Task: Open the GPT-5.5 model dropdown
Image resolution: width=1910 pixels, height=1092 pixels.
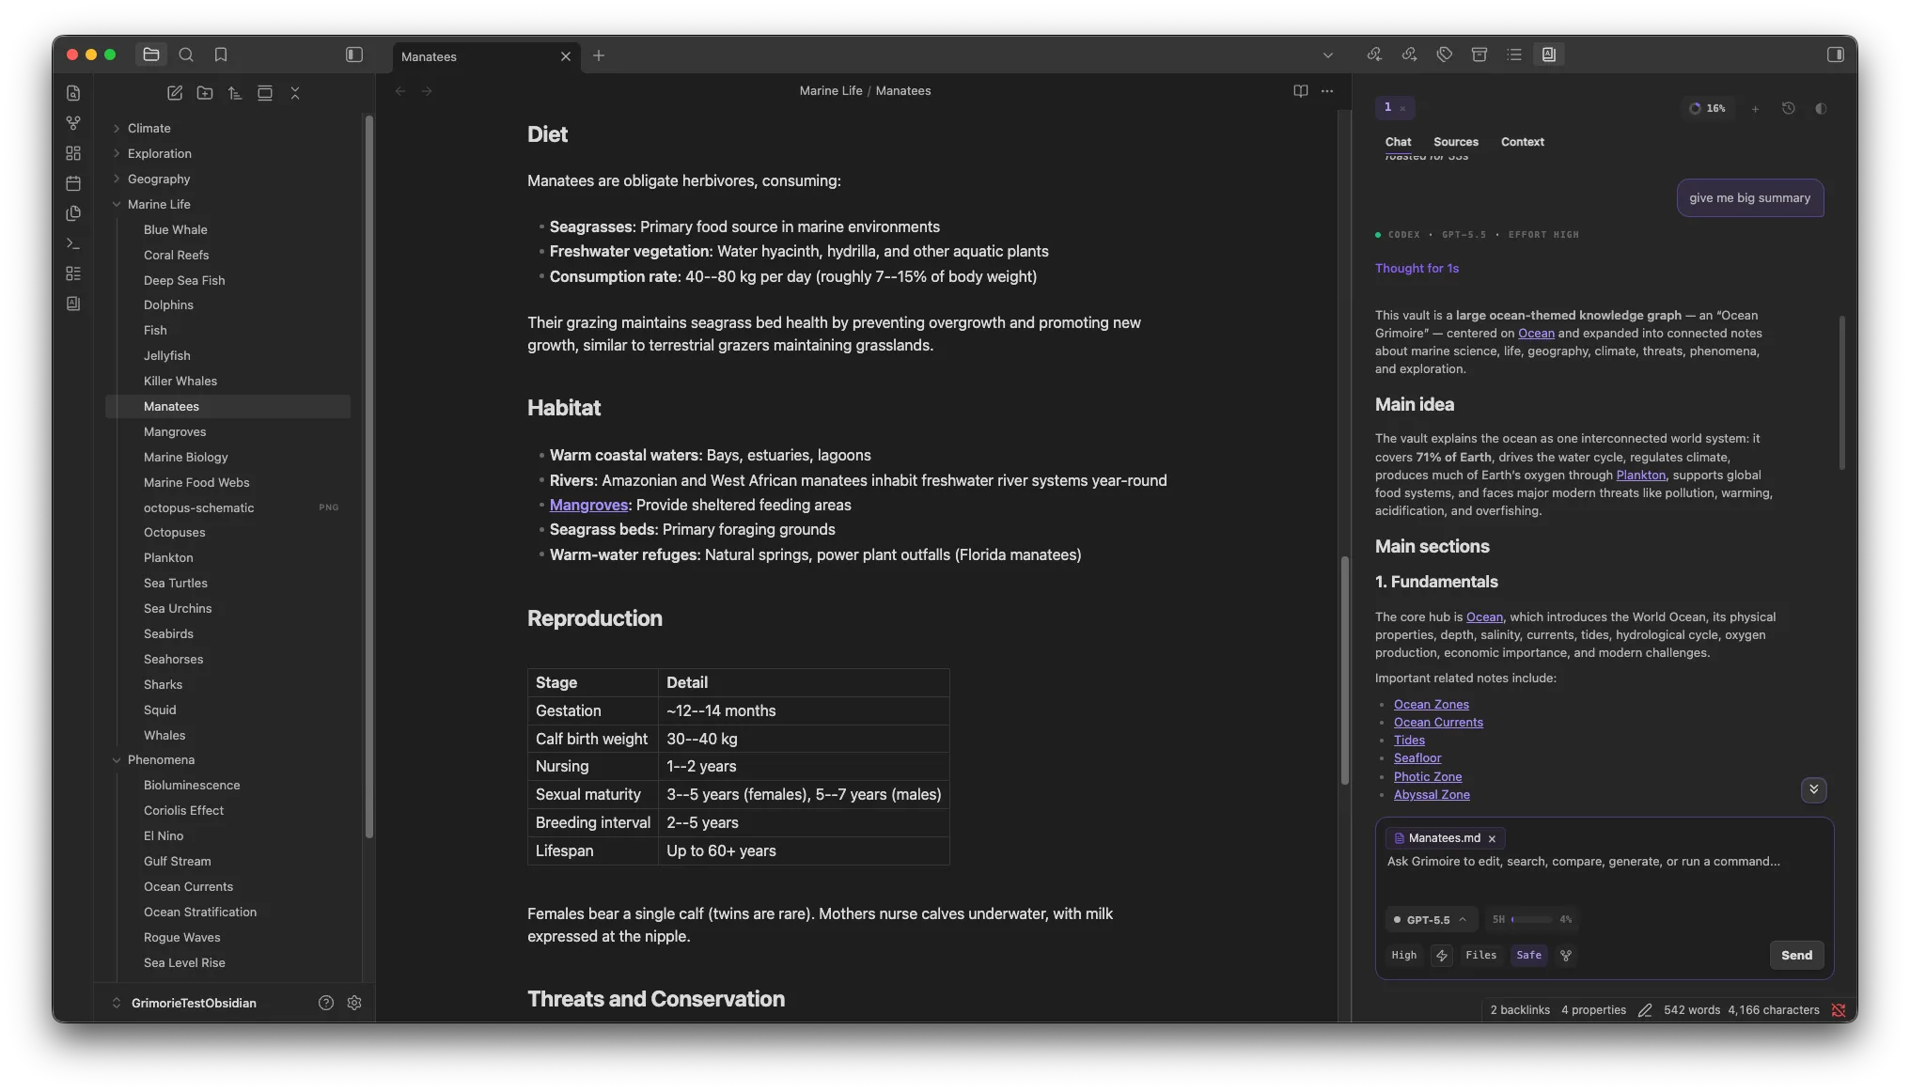Action: (x=1431, y=920)
